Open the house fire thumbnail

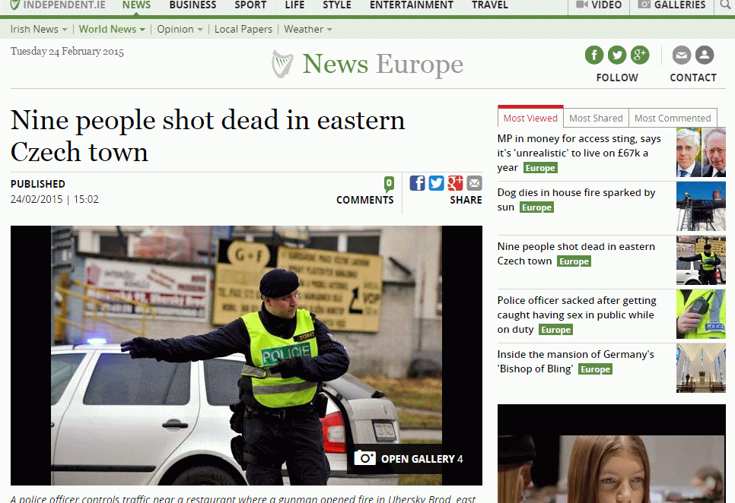point(701,206)
